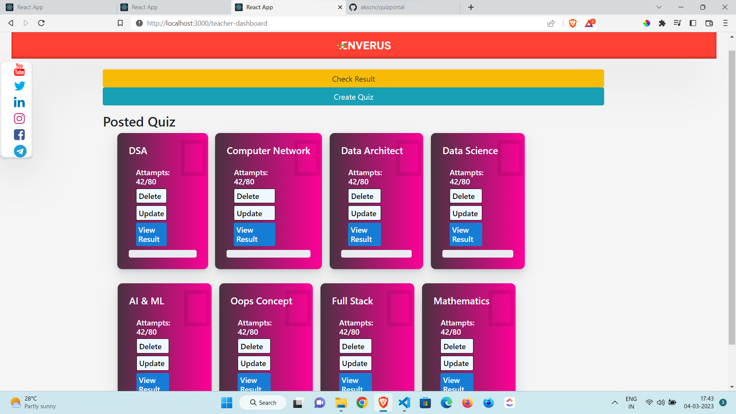Open VS Code from the taskbar
Viewport: 736px width, 414px height.
(404, 402)
